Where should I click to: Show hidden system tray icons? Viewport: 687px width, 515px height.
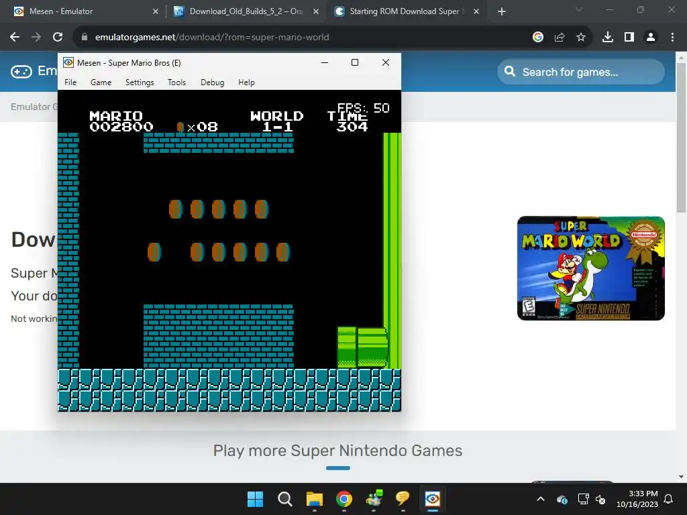coord(541,499)
